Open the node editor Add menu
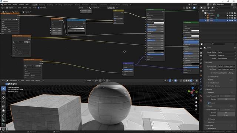 (x=30, y=8)
